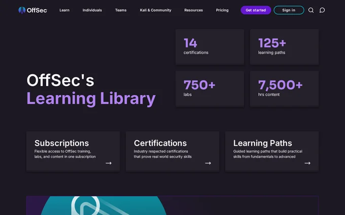Open the Teams menu
The width and height of the screenshot is (345, 215).
(121, 10)
